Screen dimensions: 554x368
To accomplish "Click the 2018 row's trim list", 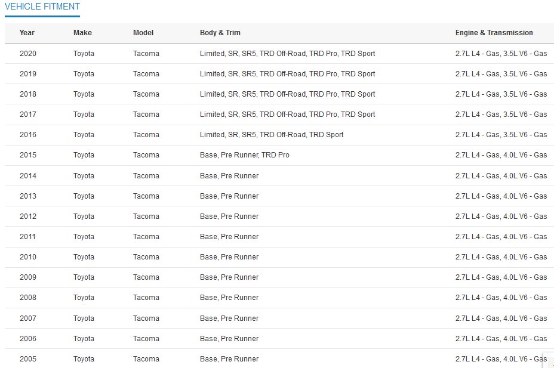I will pyautogui.click(x=288, y=94).
